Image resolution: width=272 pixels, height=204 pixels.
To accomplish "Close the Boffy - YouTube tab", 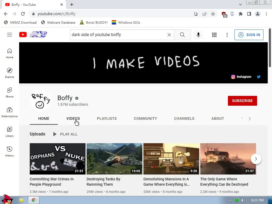I will 62,5.
